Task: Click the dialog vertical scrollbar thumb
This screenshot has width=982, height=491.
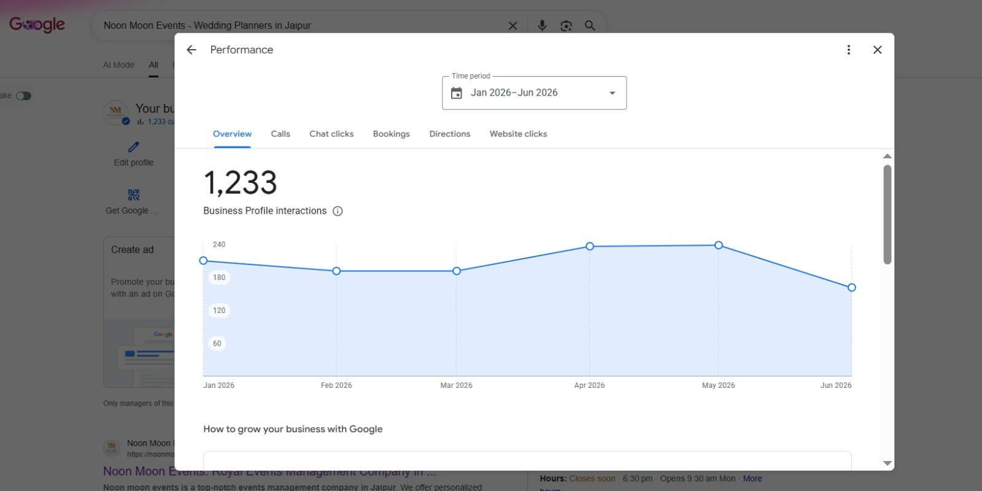Action: point(887,215)
